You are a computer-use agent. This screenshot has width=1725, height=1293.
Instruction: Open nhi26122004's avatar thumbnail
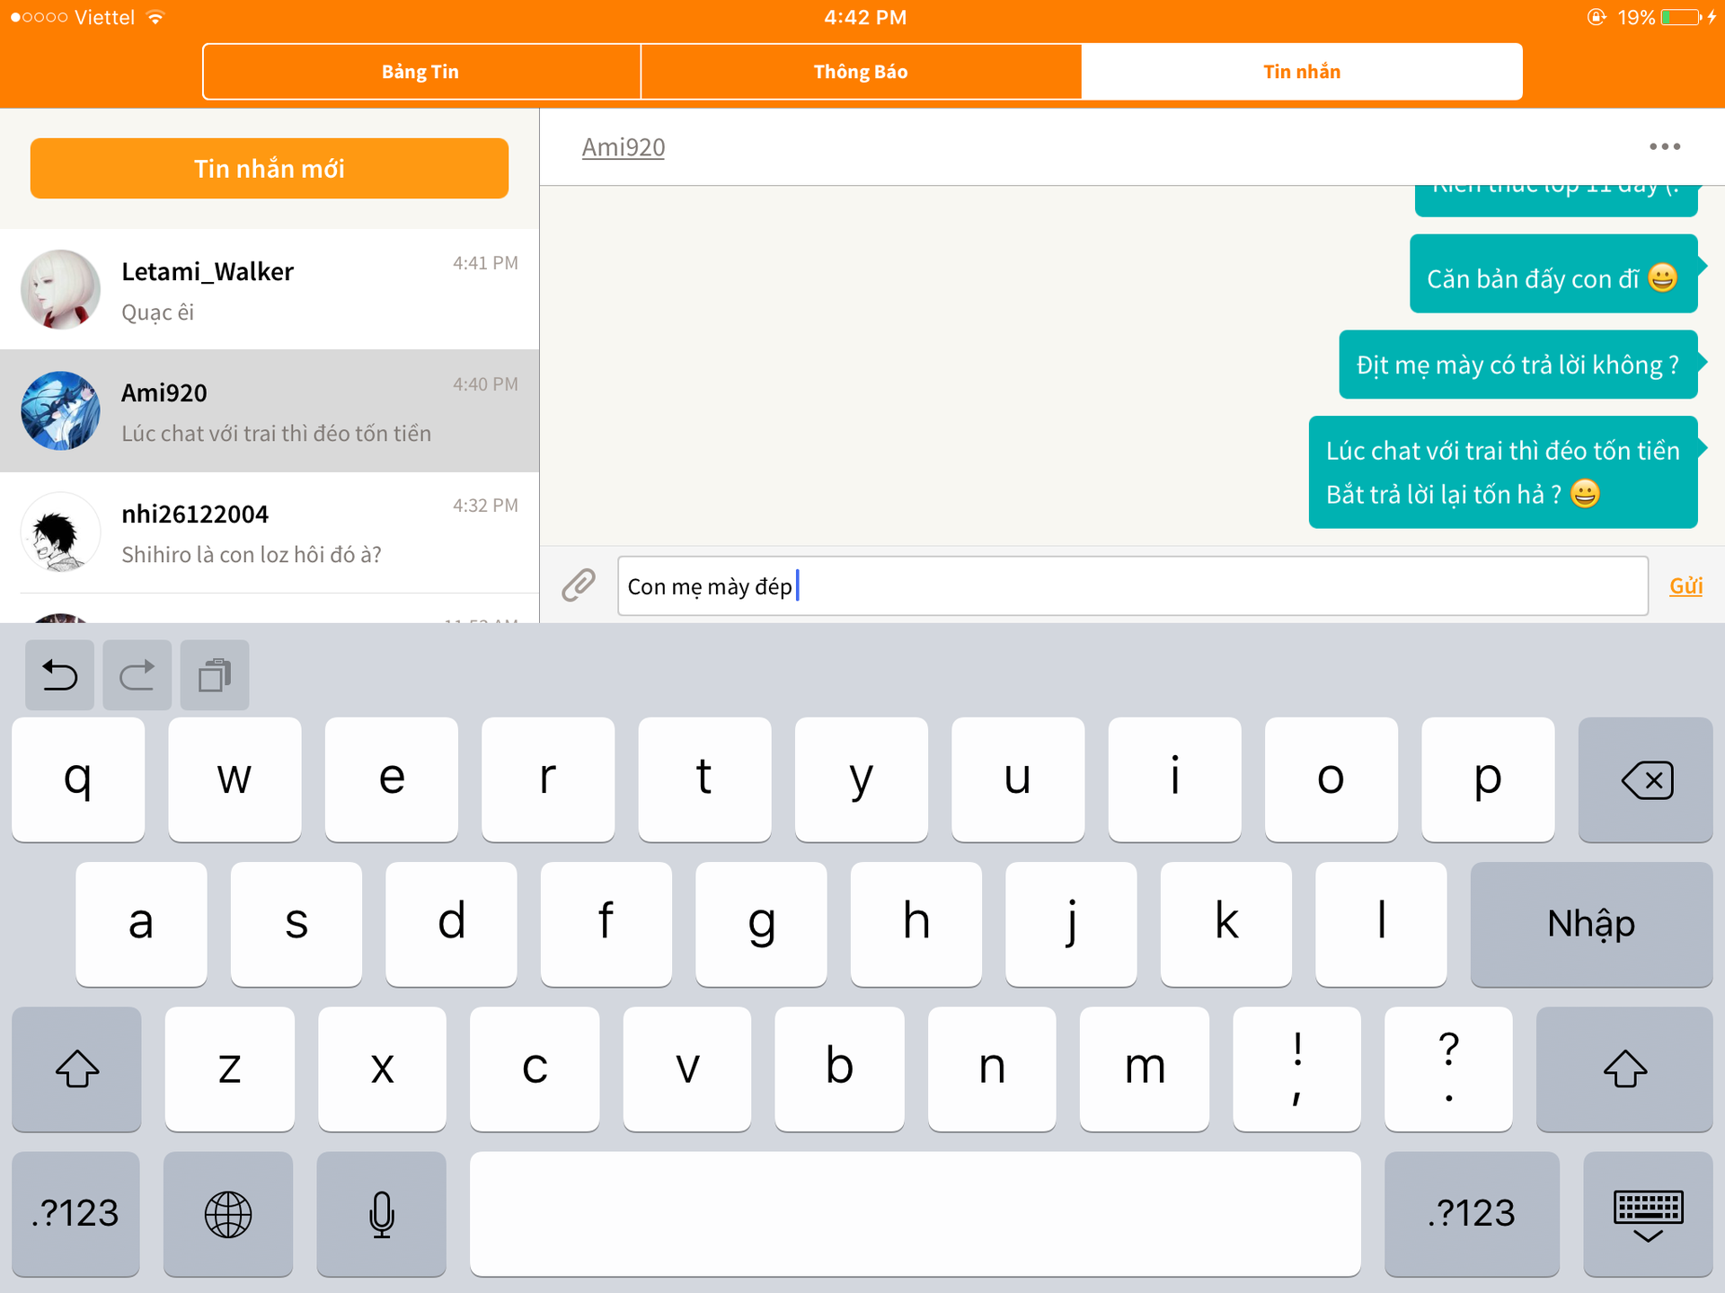(60, 532)
